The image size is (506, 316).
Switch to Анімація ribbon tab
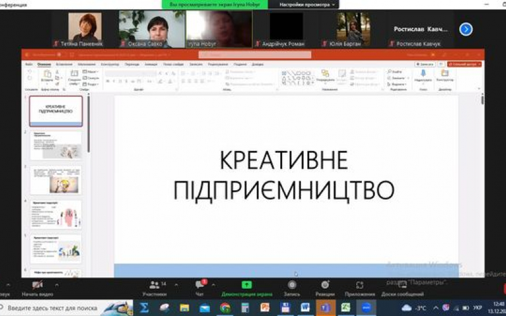click(x=151, y=64)
